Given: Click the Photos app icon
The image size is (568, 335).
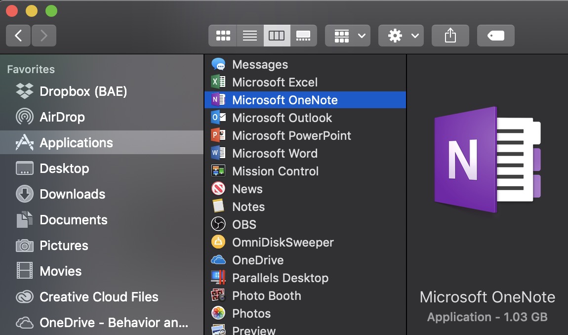Looking at the screenshot, I should pyautogui.click(x=218, y=313).
